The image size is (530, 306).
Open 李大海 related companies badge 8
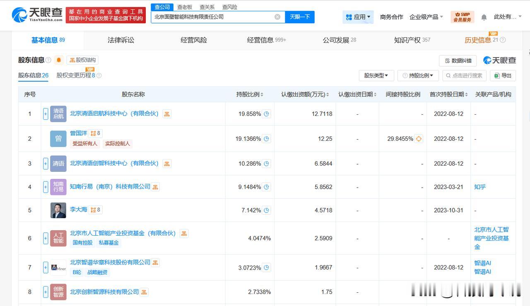96,210
